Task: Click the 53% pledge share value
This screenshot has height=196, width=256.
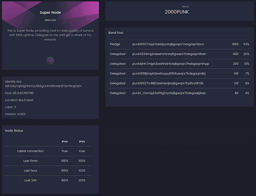Action: tap(246, 44)
